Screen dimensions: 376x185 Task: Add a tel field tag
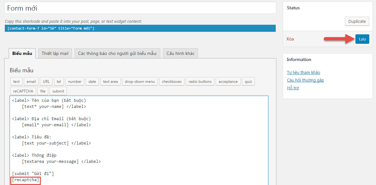[59, 81]
